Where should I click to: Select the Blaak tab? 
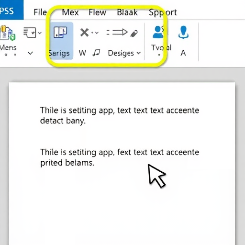coord(127,12)
